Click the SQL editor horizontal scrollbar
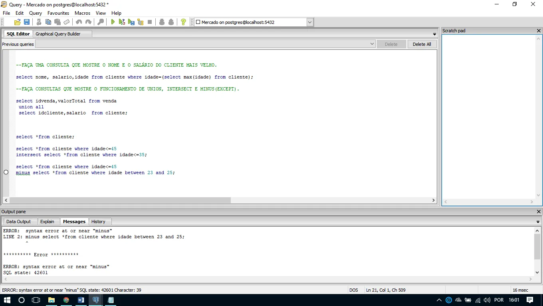Screen dimensions: 543x306 tap(120, 200)
